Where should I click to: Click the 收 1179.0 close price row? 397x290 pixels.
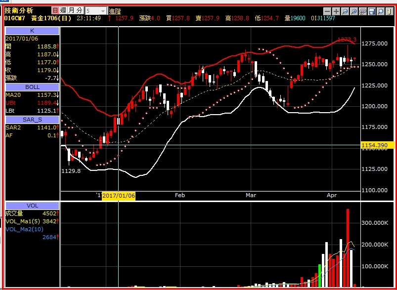tap(32, 70)
